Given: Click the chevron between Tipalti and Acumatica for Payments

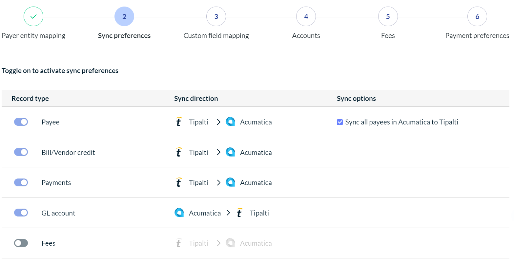Looking at the screenshot, I should pos(219,182).
